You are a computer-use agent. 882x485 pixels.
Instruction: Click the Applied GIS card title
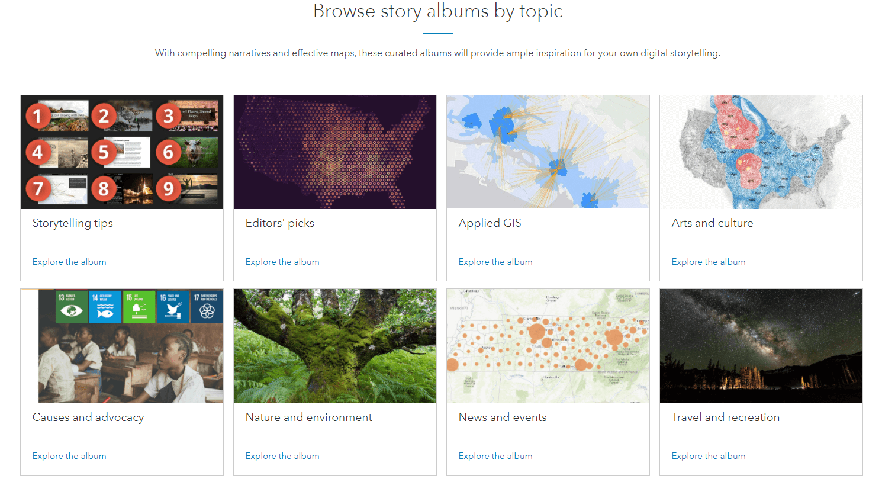(x=490, y=223)
